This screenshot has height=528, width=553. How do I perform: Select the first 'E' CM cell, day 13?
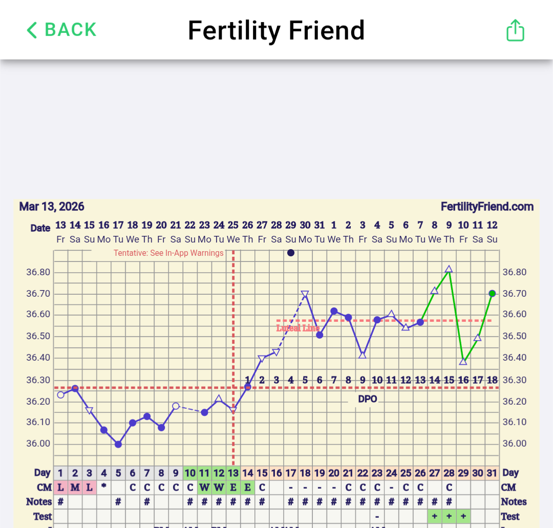(233, 487)
